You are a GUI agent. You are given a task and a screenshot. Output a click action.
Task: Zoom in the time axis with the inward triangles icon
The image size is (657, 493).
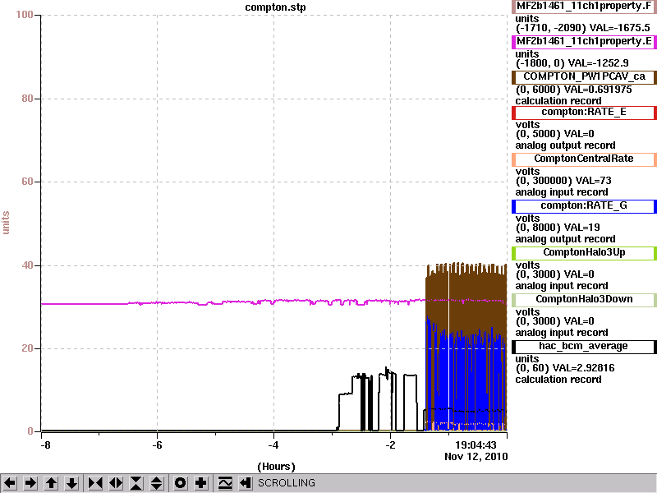[95, 483]
